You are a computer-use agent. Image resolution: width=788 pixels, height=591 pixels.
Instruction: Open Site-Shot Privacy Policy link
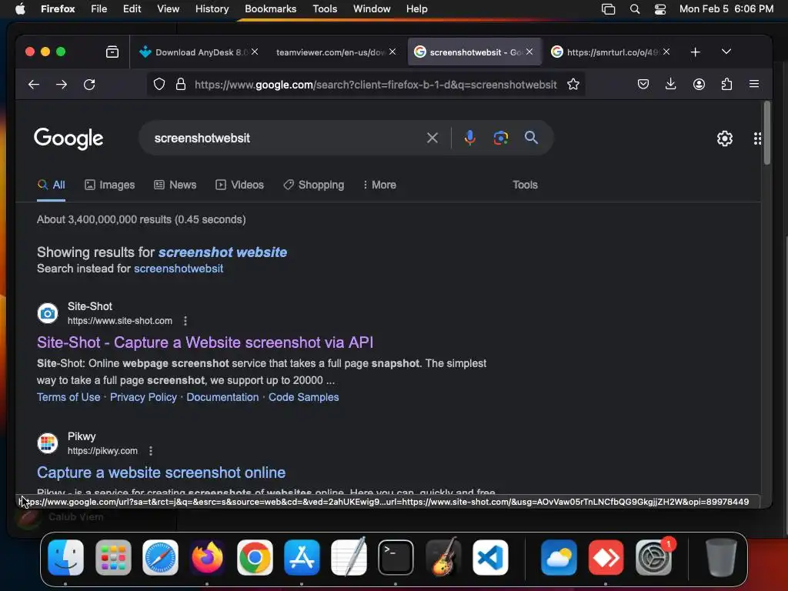[143, 397]
